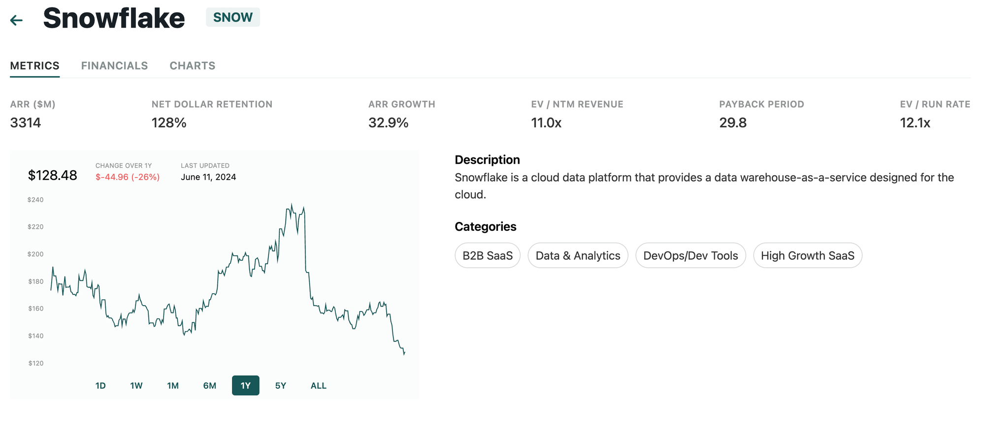Click the latest endpoint of the price line
Screen dimensions: 985x431
(x=404, y=353)
